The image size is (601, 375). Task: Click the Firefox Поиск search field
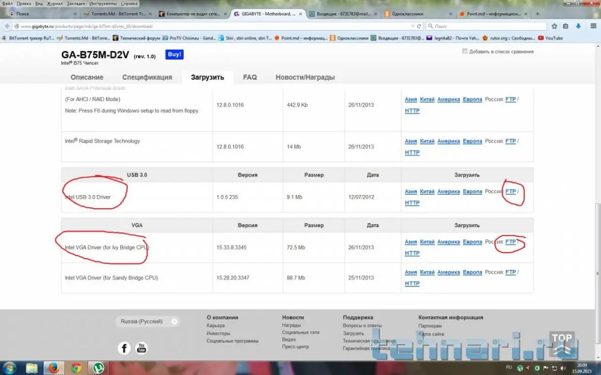[487, 26]
